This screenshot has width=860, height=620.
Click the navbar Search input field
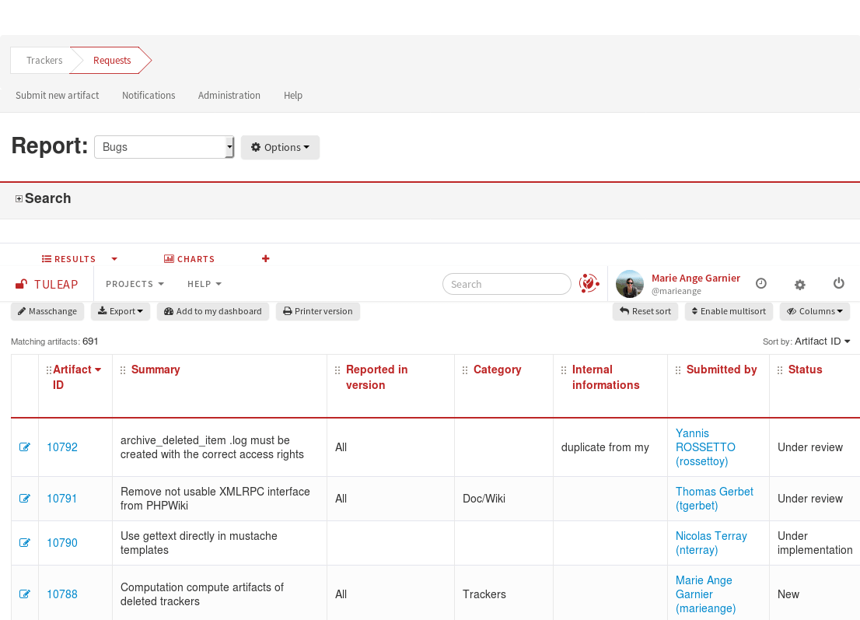tap(507, 284)
